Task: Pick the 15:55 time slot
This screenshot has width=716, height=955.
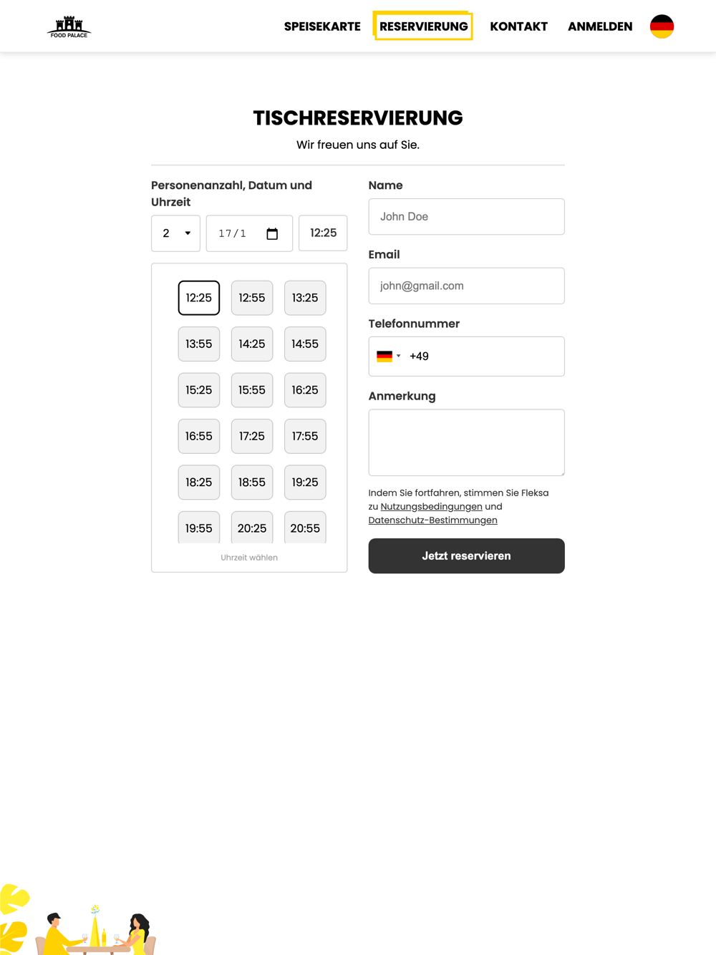Action: (252, 390)
